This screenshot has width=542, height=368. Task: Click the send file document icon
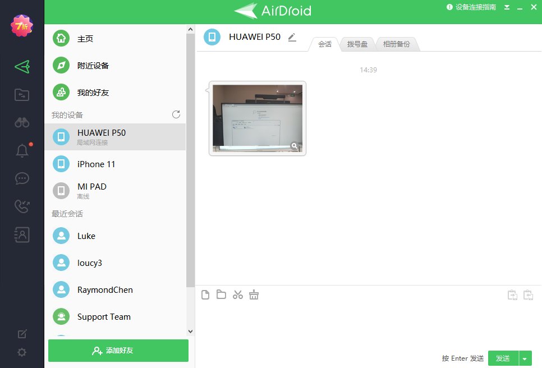point(205,295)
